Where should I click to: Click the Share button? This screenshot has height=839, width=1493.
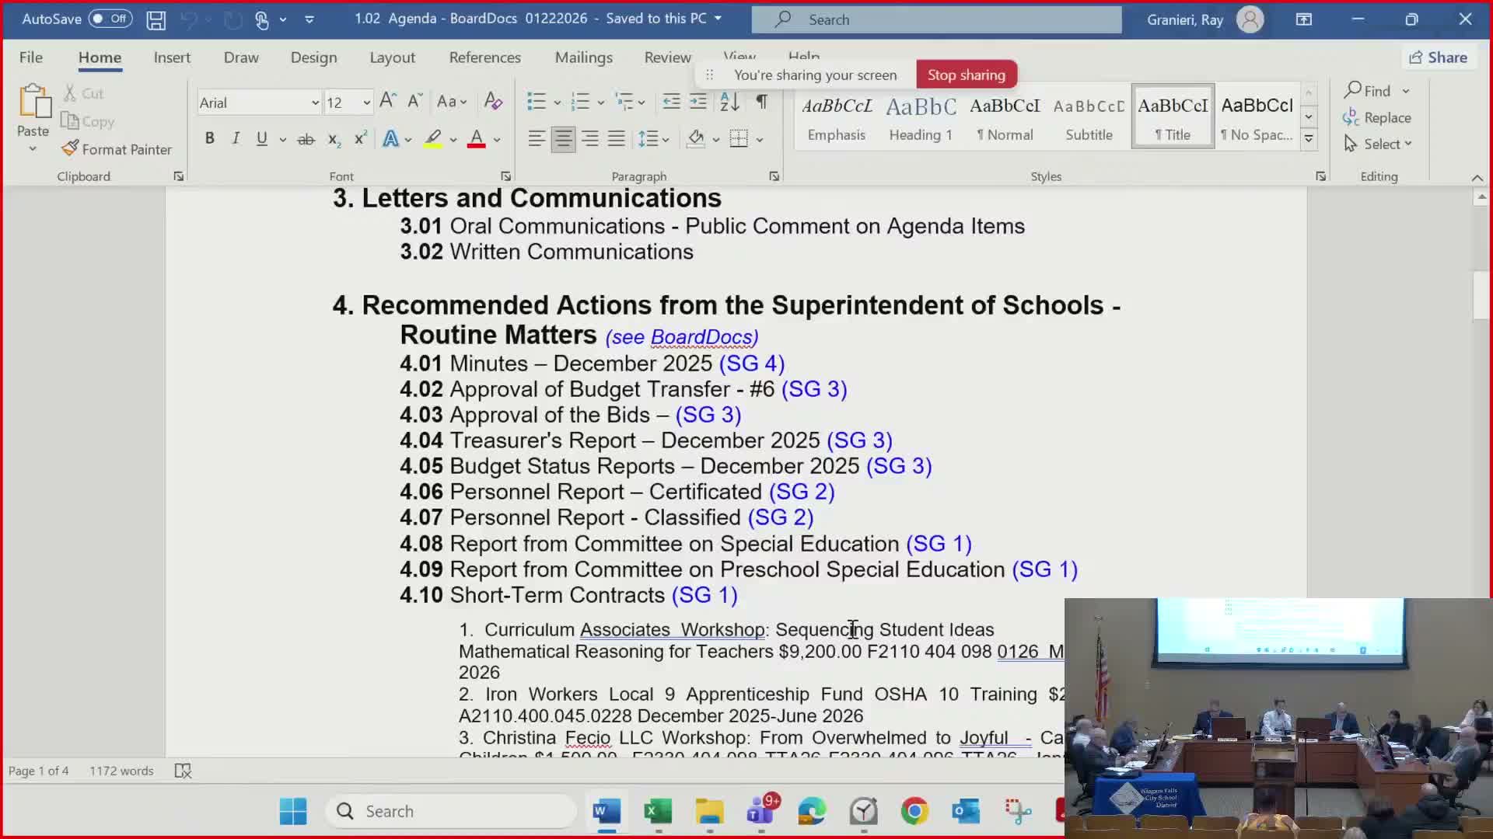click(1439, 57)
